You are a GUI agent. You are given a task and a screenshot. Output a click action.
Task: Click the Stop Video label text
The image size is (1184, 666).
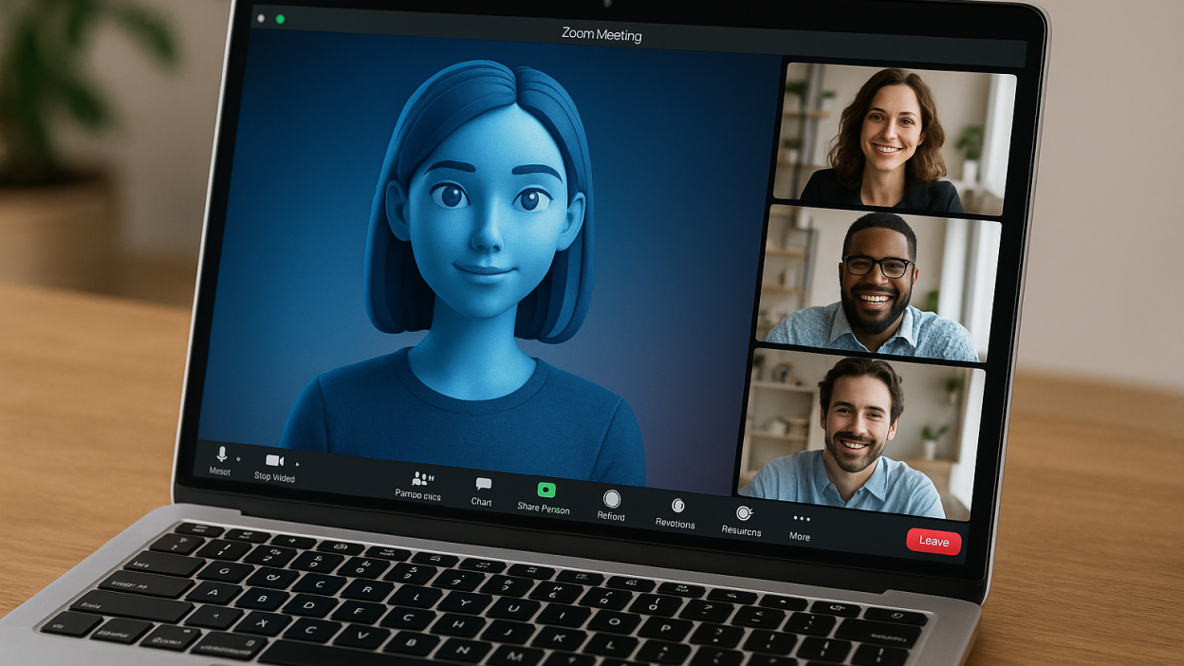point(274,477)
